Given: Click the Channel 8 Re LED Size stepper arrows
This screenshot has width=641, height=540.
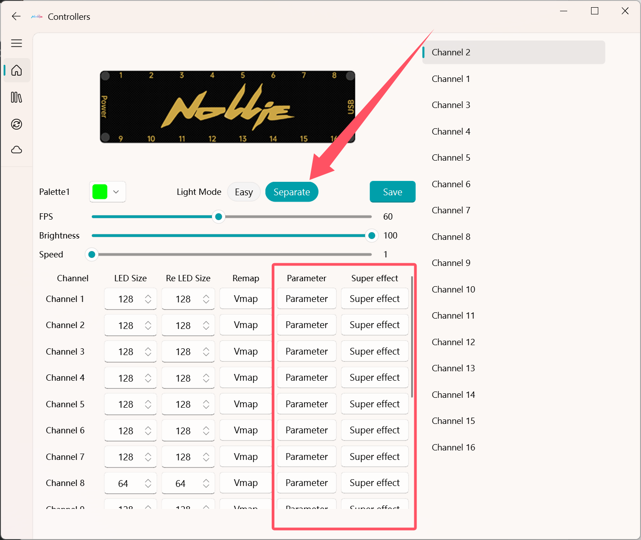Looking at the screenshot, I should pos(206,483).
